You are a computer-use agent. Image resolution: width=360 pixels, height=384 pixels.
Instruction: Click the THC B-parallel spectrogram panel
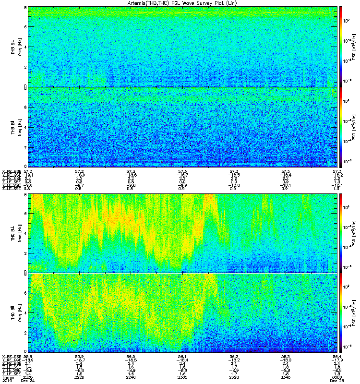coord(183,313)
